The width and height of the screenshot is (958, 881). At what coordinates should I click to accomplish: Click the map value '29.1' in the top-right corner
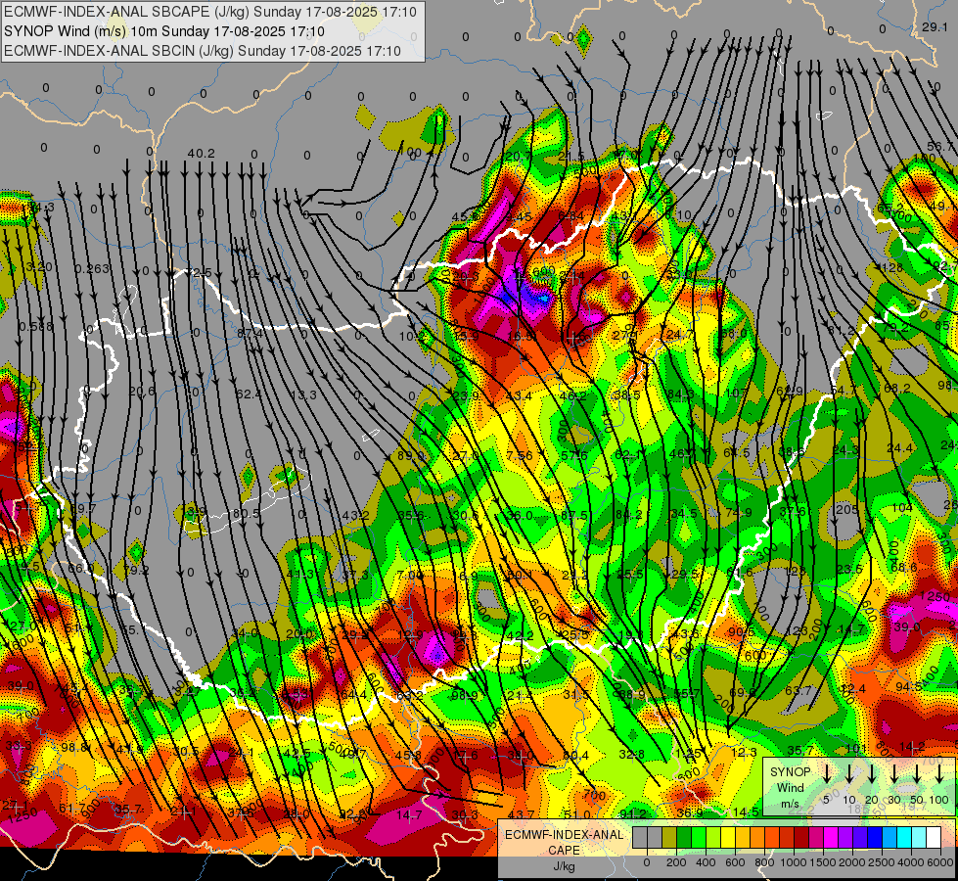(x=935, y=26)
